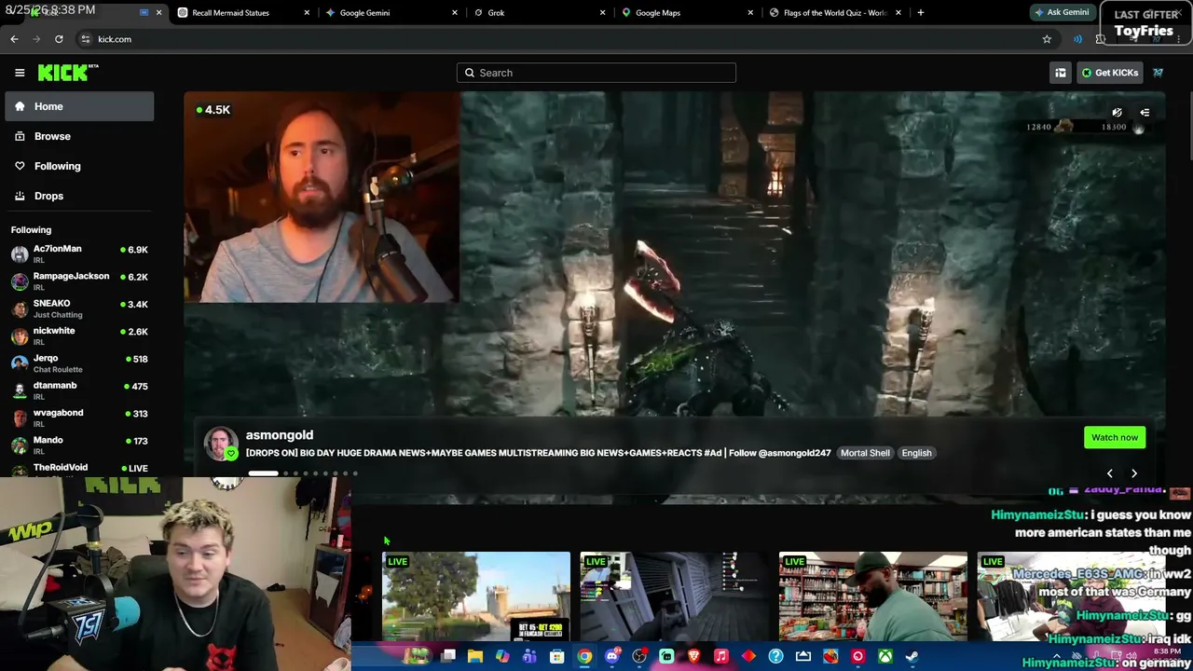Open the Mortal Shell category tag

coord(865,453)
